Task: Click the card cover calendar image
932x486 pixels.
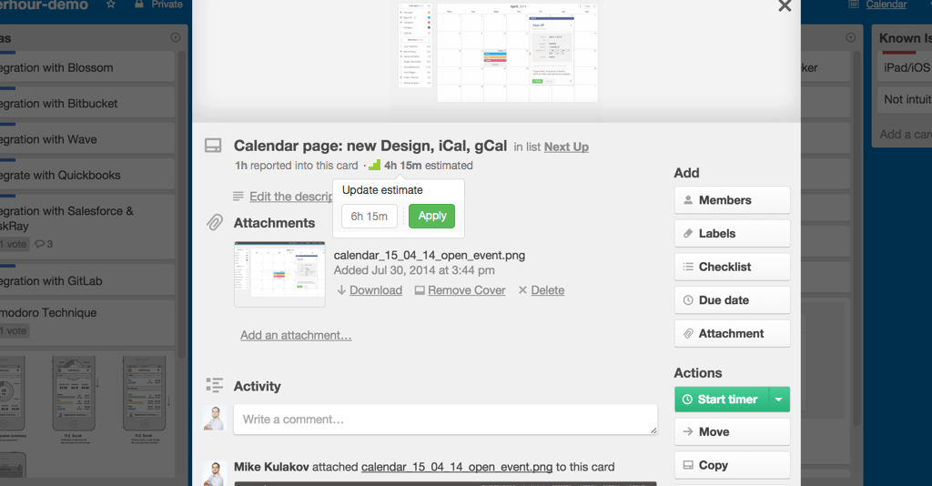Action: [498, 52]
